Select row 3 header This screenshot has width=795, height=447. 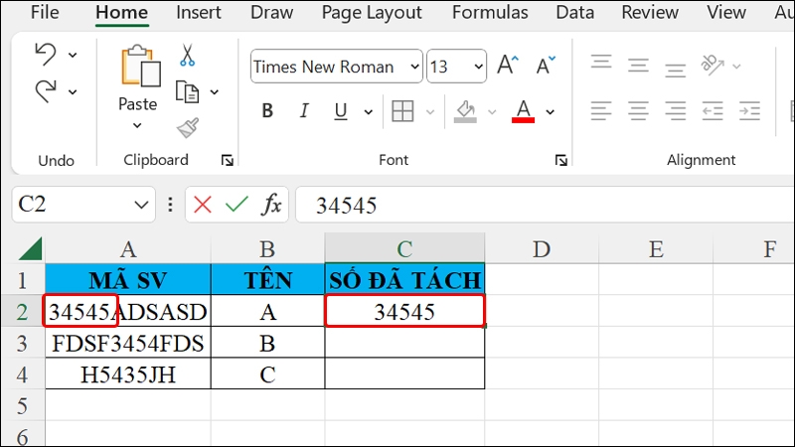[22, 343]
